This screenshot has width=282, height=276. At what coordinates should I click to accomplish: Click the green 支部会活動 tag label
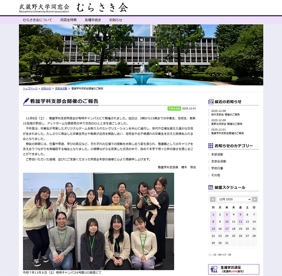pyautogui.click(x=174, y=108)
